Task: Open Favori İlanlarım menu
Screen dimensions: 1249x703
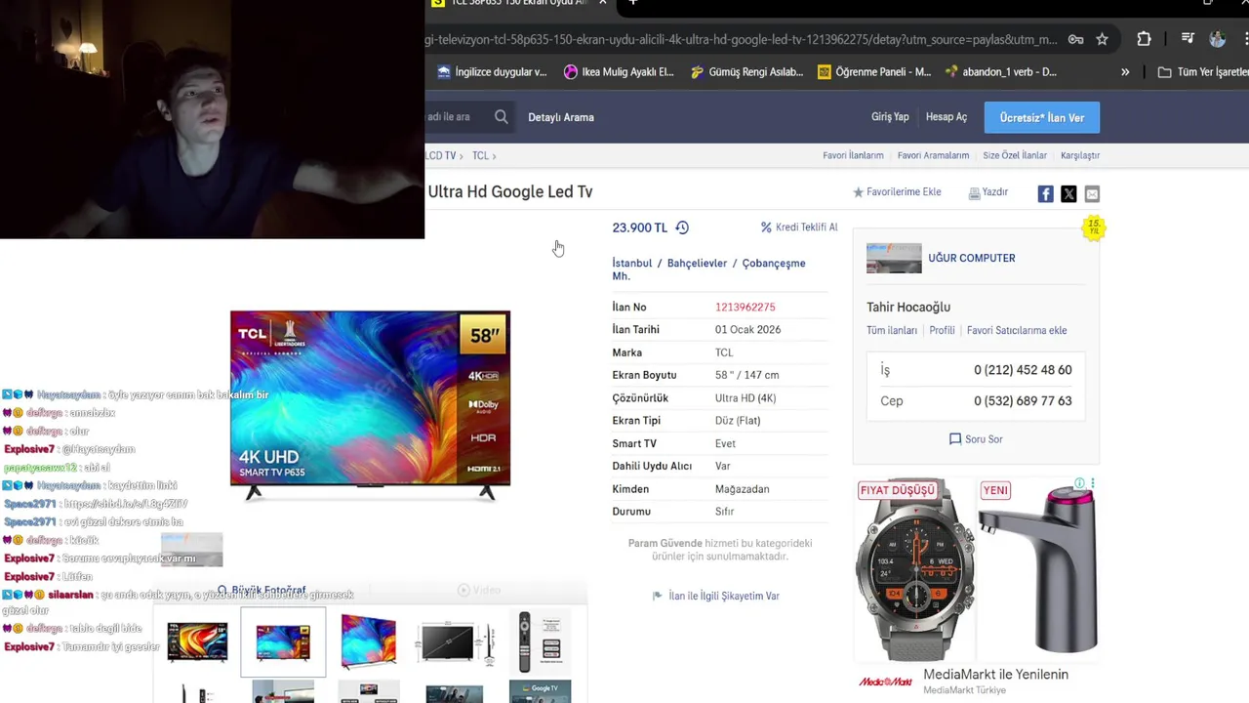Action: pos(853,155)
